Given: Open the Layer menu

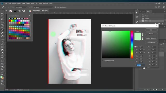Looking at the screenshot, I should 19,4.
